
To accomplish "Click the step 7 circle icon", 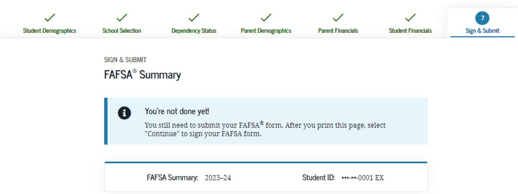I will point(482,18).
